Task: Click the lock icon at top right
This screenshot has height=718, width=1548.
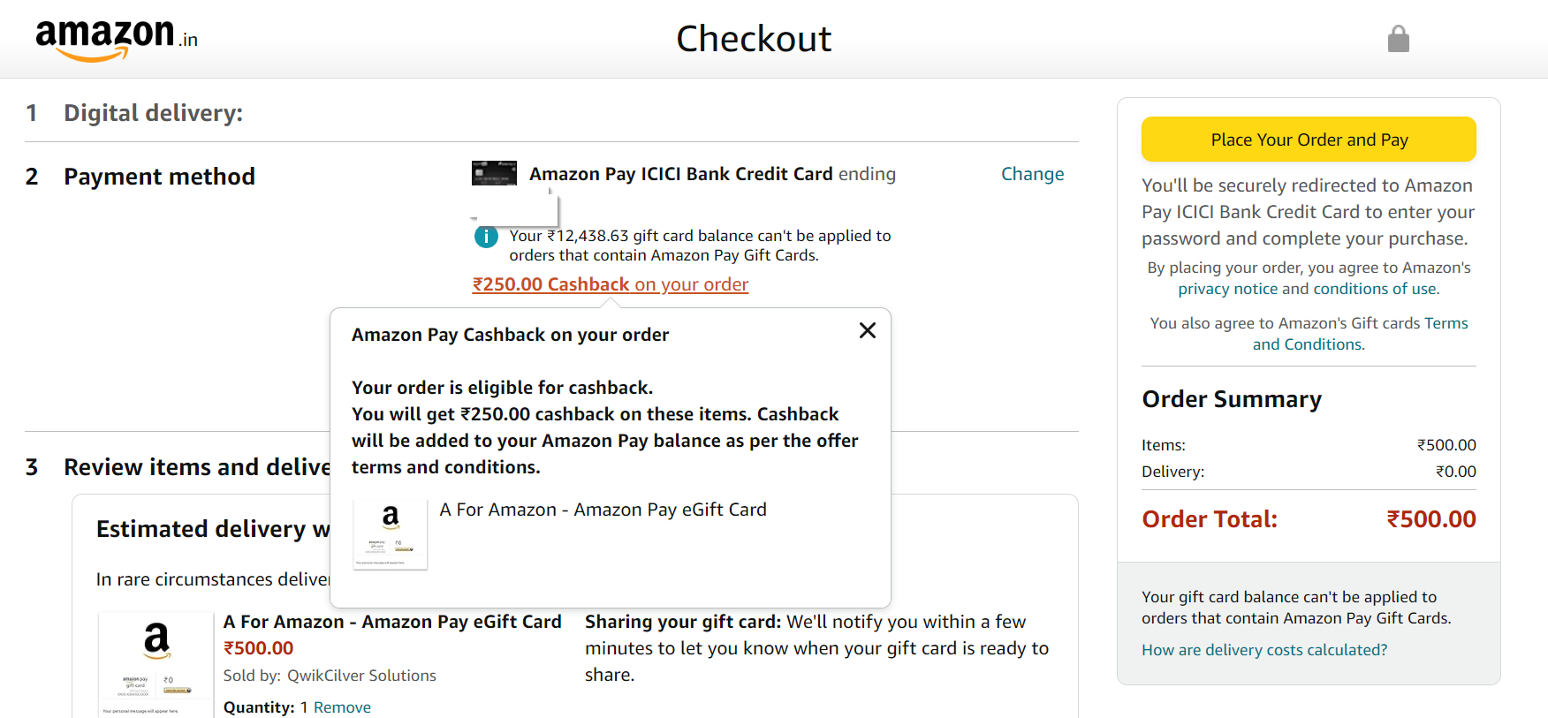Action: (x=1399, y=38)
